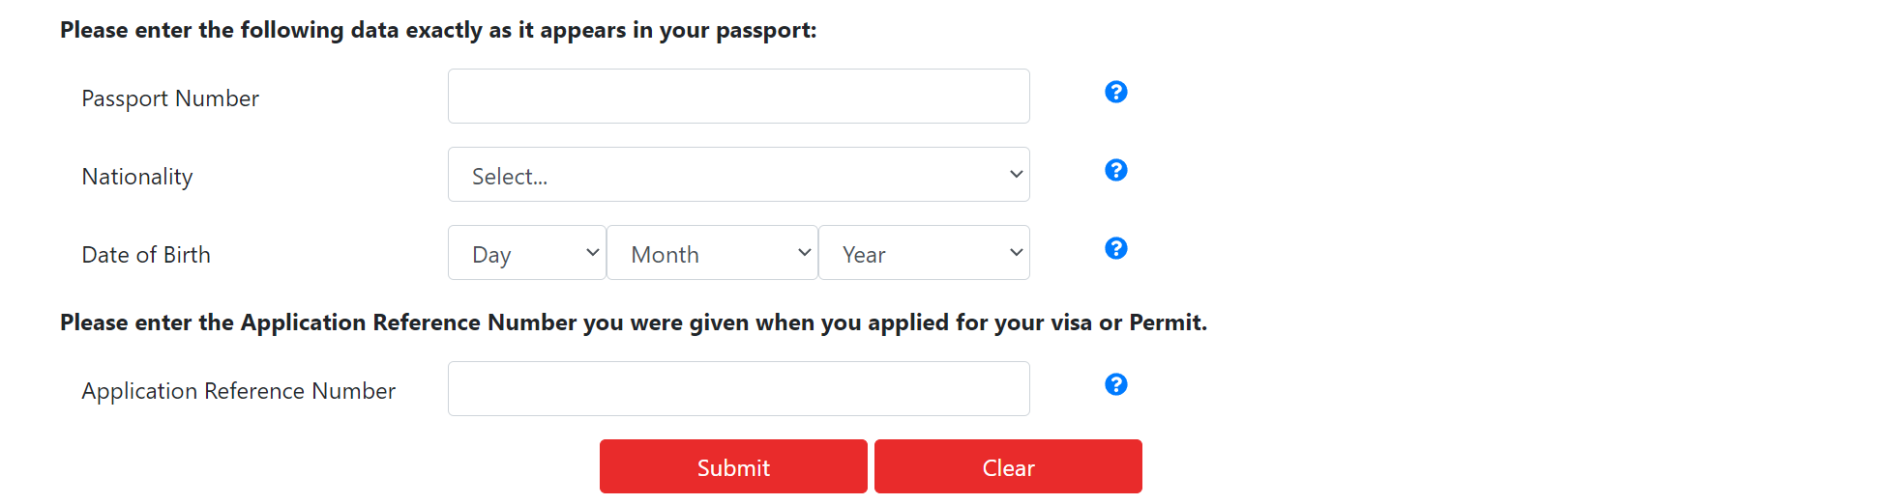Viewport: 1895px width, 504px height.
Task: Click the chevron arrow in Nationality dropdown
Action: pos(1016,175)
